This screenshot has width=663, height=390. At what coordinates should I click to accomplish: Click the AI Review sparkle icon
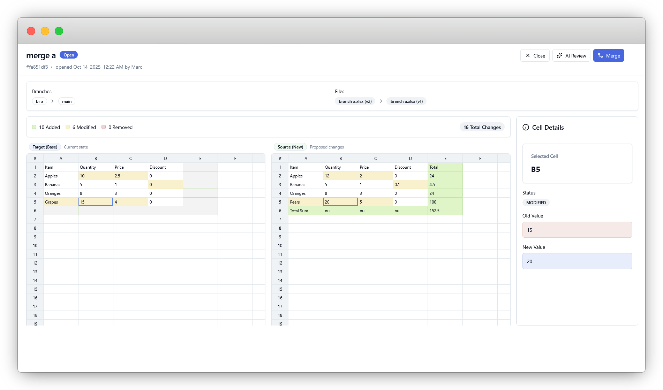(560, 55)
